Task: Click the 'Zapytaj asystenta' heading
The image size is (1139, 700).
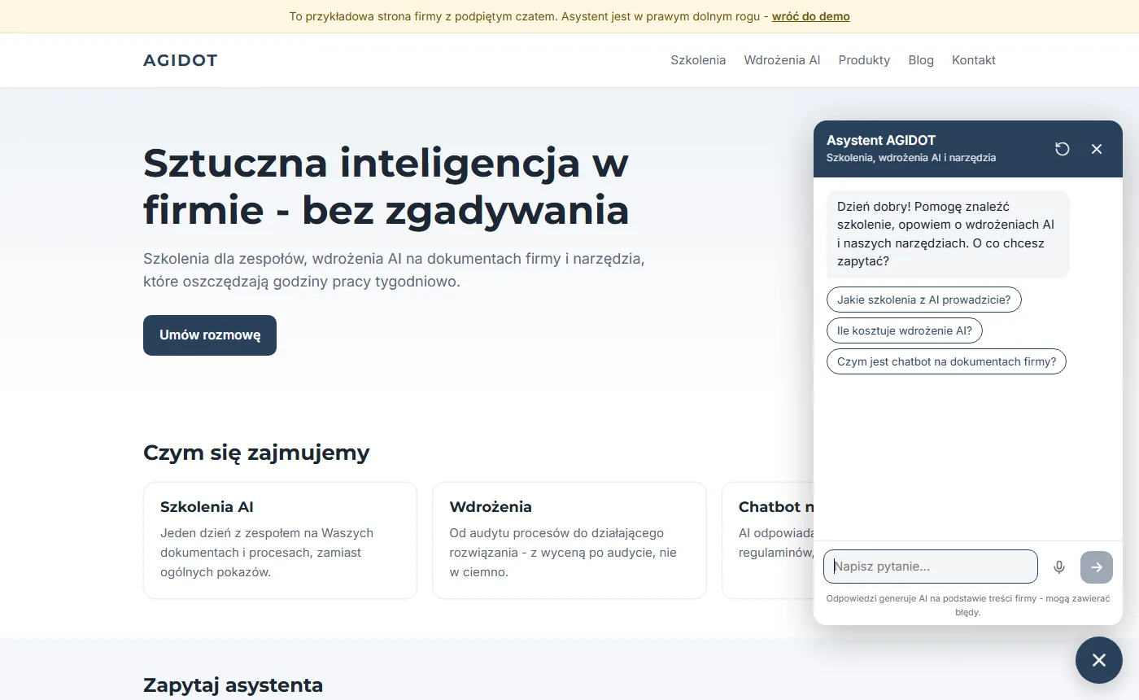Action: click(233, 685)
